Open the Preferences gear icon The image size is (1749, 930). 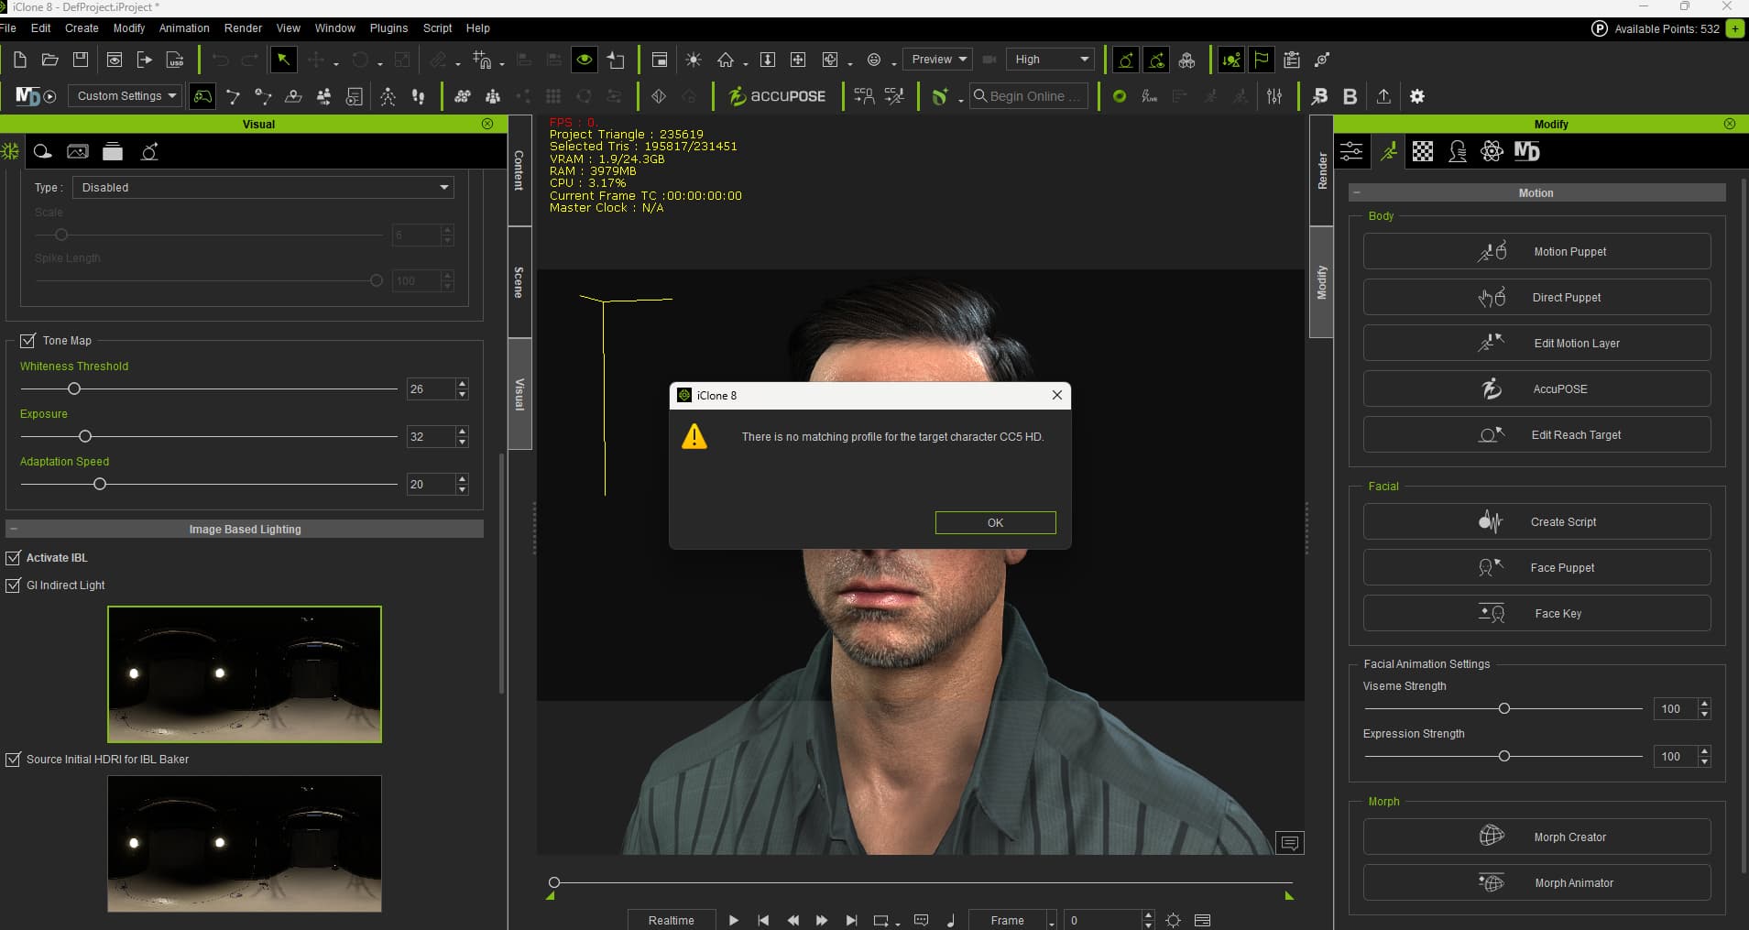point(1417,96)
